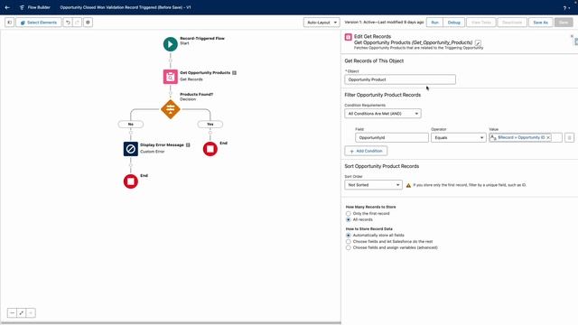
Task: Click the 'Products Found?' decision label
Action: click(x=196, y=94)
